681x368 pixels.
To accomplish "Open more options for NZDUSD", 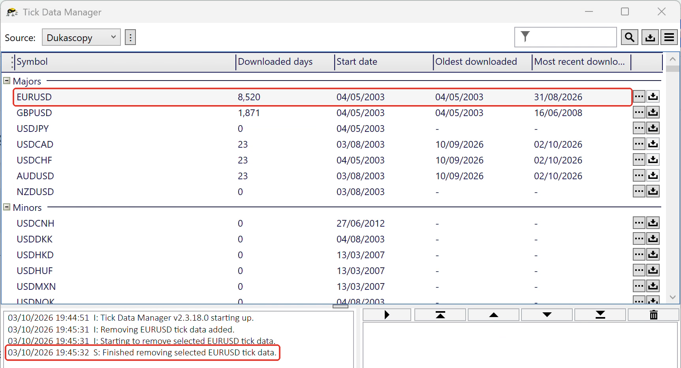I will click(639, 192).
